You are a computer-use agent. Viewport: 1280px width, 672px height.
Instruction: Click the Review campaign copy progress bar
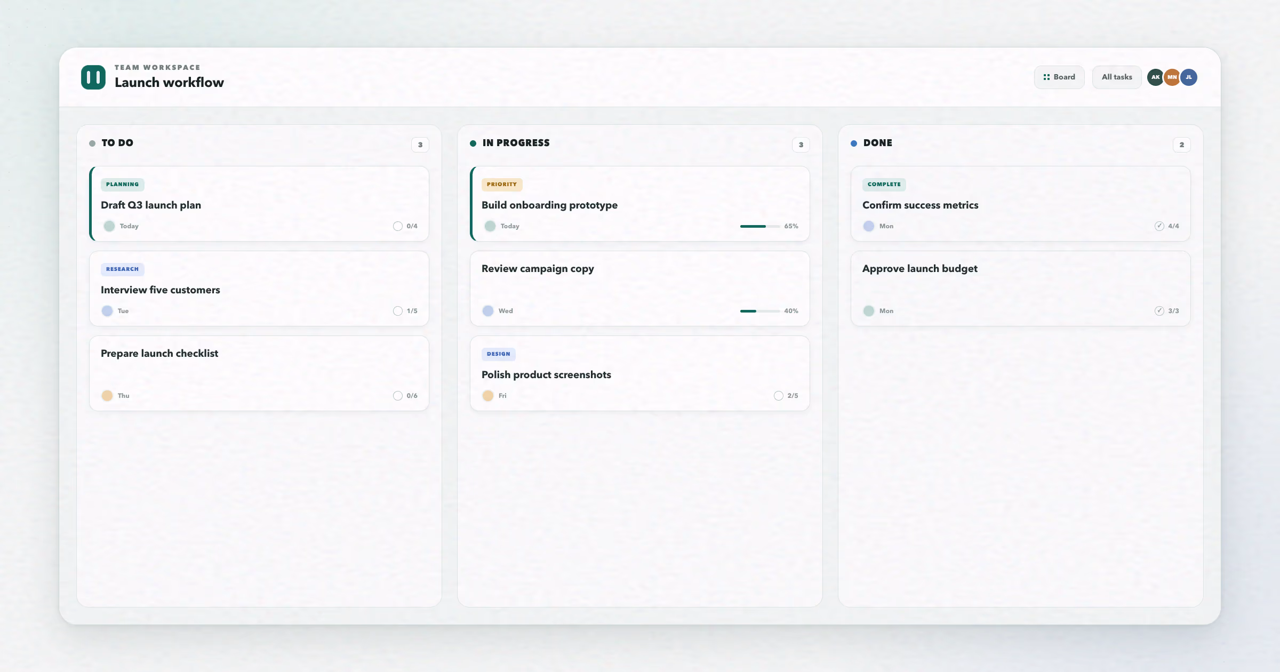(x=760, y=311)
